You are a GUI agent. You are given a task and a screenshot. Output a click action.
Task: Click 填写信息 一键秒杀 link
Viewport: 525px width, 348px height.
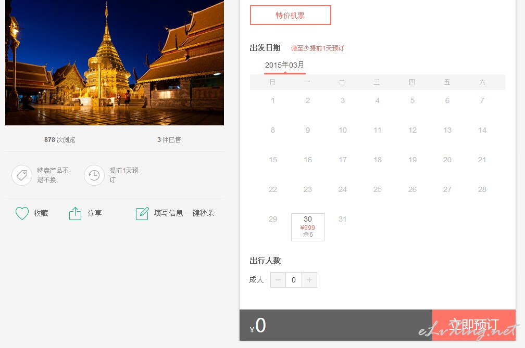pos(184,213)
